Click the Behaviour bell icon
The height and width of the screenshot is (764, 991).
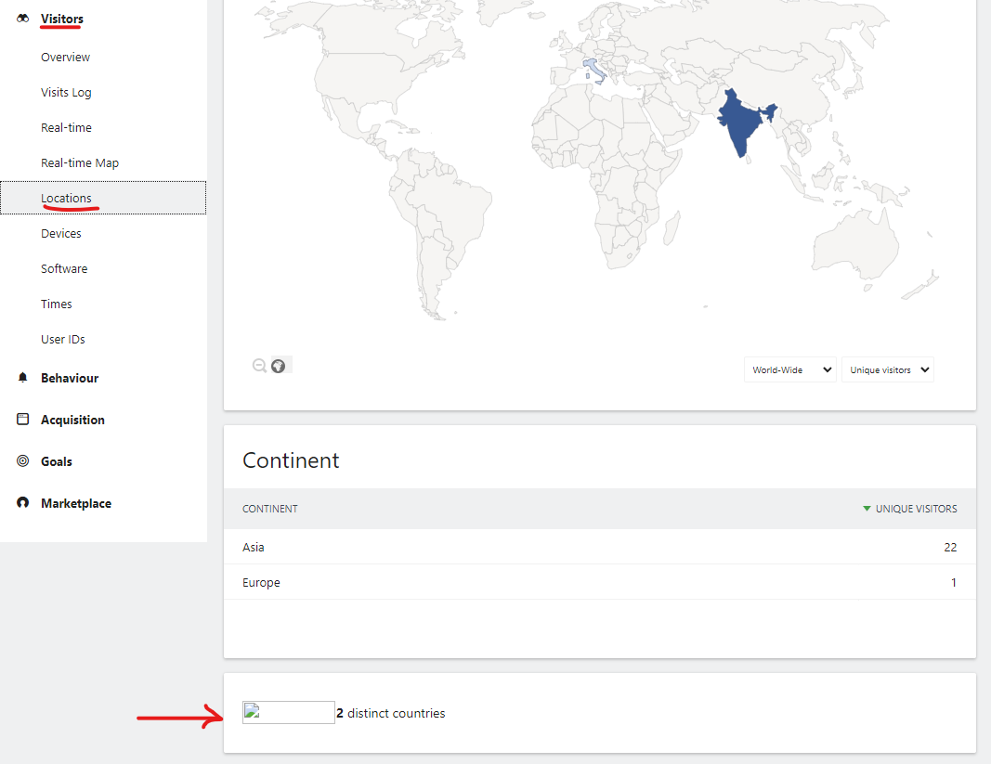click(22, 377)
